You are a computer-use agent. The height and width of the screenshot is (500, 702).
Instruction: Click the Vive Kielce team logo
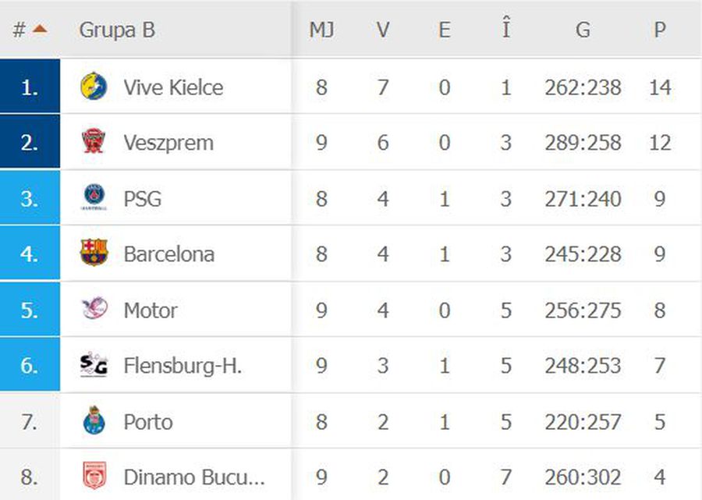coord(94,86)
